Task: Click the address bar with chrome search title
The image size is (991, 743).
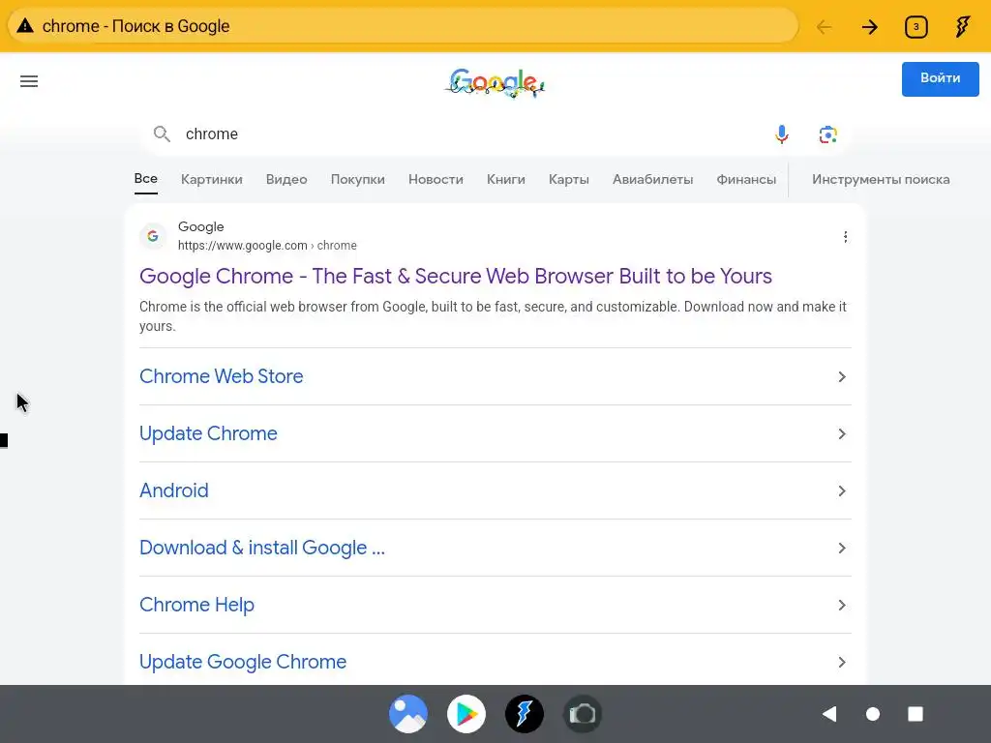Action: [403, 26]
